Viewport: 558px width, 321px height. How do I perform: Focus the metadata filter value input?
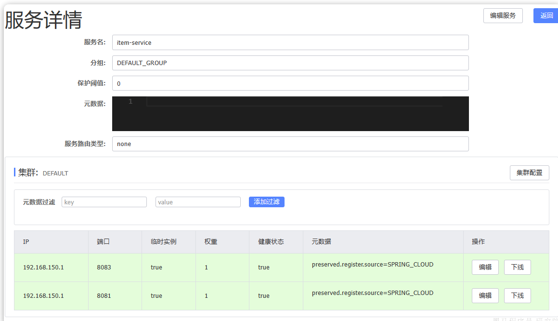tap(198, 202)
